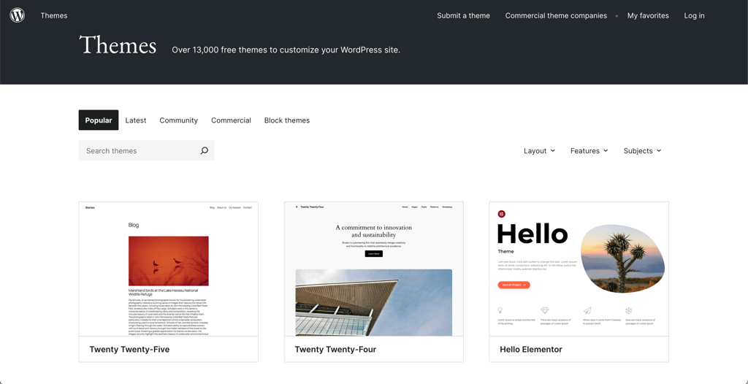Expand the Subjects filter dropdown
748x384 pixels.
coord(642,150)
